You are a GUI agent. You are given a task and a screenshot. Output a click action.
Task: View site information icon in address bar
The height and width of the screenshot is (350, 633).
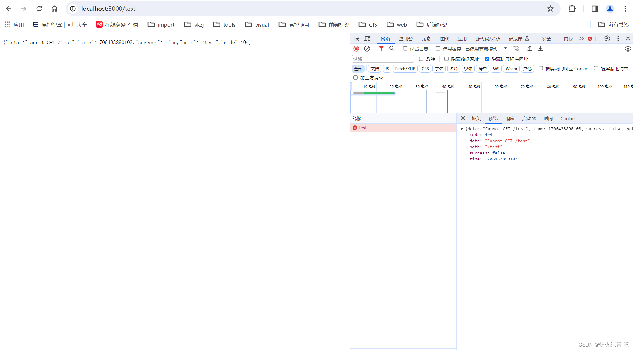click(x=73, y=9)
